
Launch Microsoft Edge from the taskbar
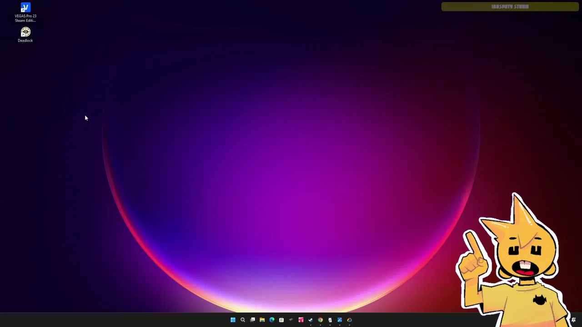pos(272,320)
